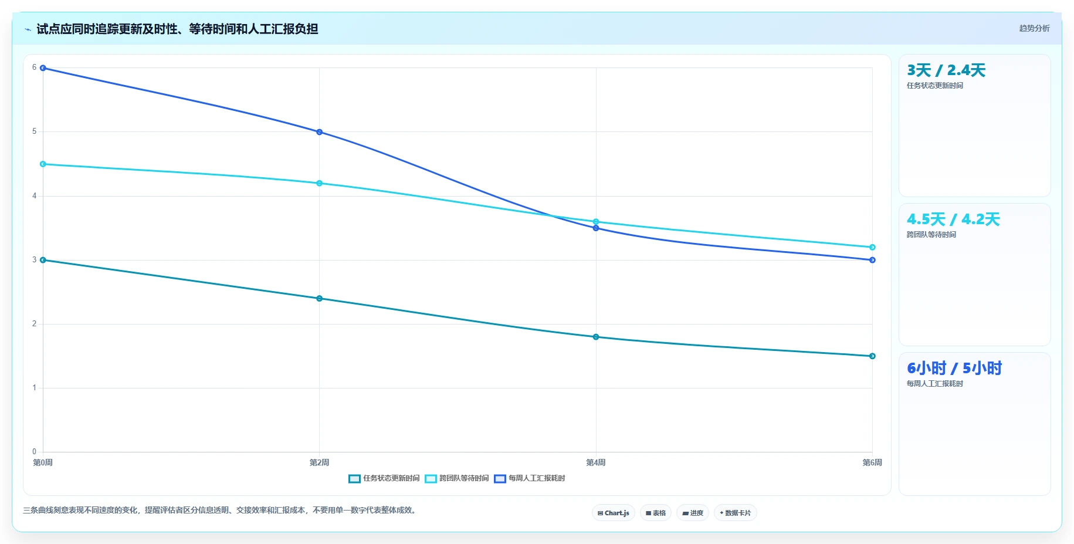Click the trend icon beside the header title
The image size is (1074, 544).
point(28,29)
